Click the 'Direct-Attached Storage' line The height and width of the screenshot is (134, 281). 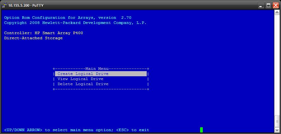tap(33, 38)
